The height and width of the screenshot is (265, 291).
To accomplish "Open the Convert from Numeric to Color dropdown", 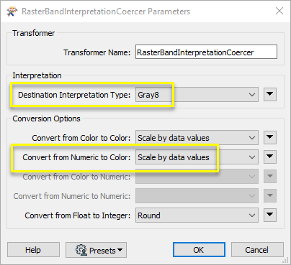I will (197, 157).
